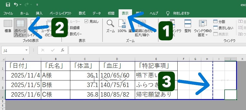Click the 分割 split window button
Viewport: 246px width, 110px height.
click(x=219, y=22)
